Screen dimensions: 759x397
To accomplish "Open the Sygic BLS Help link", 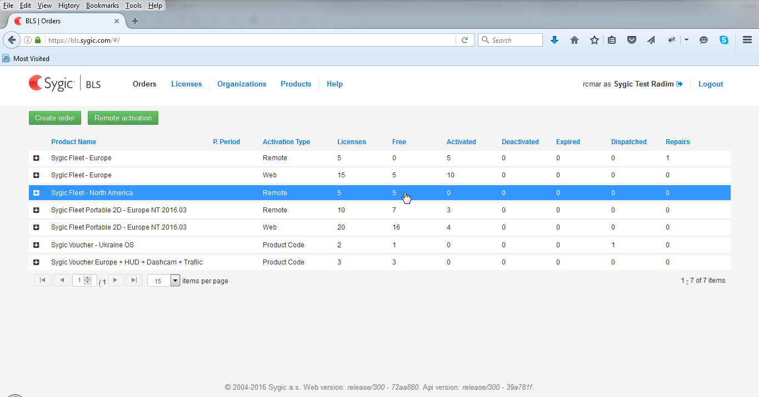I will coord(334,84).
